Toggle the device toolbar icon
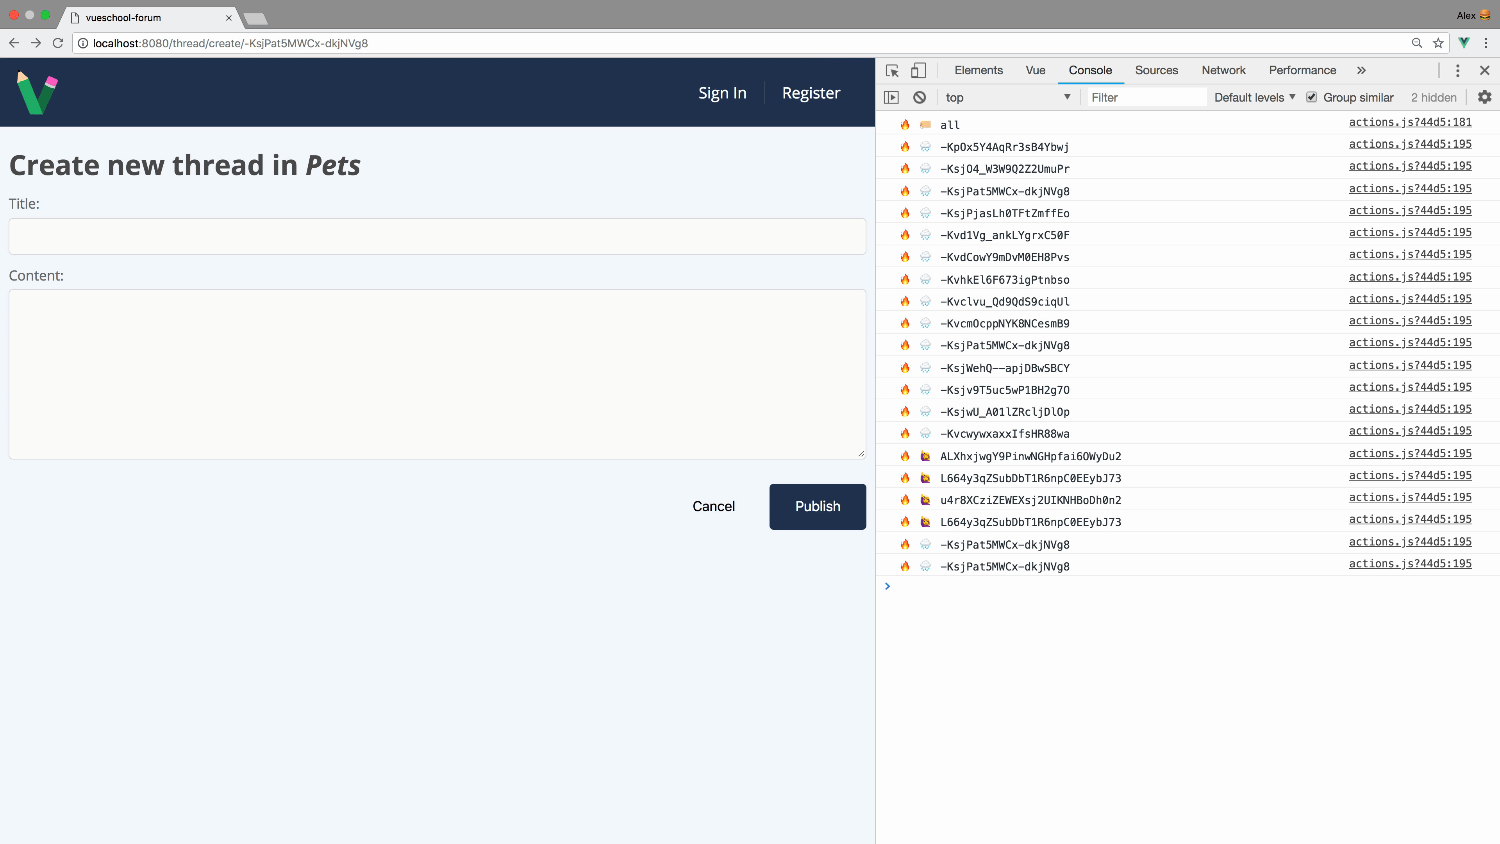Viewport: 1500px width, 844px height. click(918, 70)
